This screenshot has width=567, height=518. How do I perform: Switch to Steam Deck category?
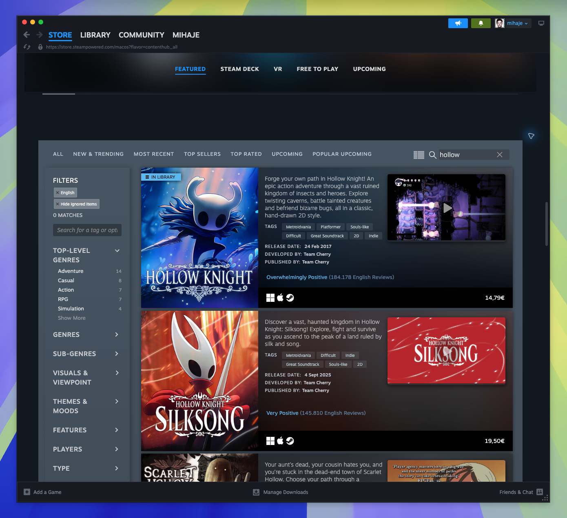[x=240, y=69]
